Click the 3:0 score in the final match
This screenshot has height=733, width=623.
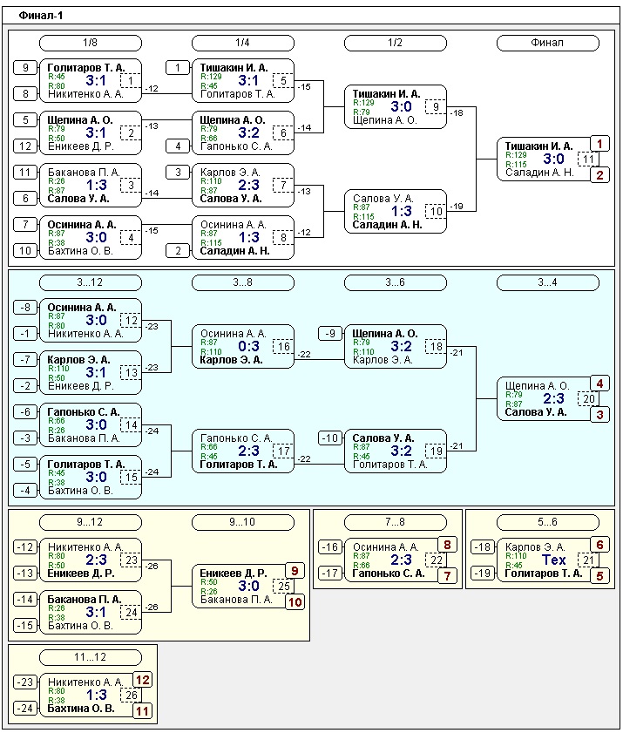click(554, 159)
